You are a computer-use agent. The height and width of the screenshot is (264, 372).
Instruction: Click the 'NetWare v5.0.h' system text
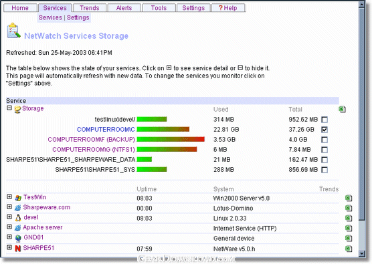(234, 249)
